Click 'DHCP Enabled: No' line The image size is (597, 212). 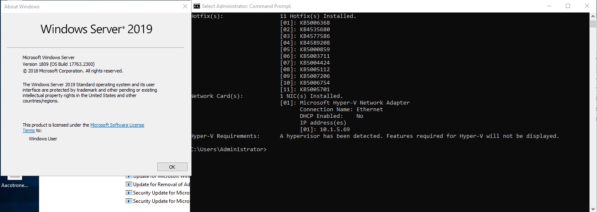pyautogui.click(x=332, y=116)
